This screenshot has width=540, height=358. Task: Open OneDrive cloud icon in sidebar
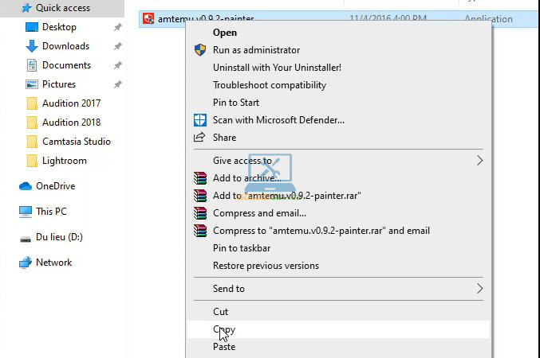click(x=26, y=186)
